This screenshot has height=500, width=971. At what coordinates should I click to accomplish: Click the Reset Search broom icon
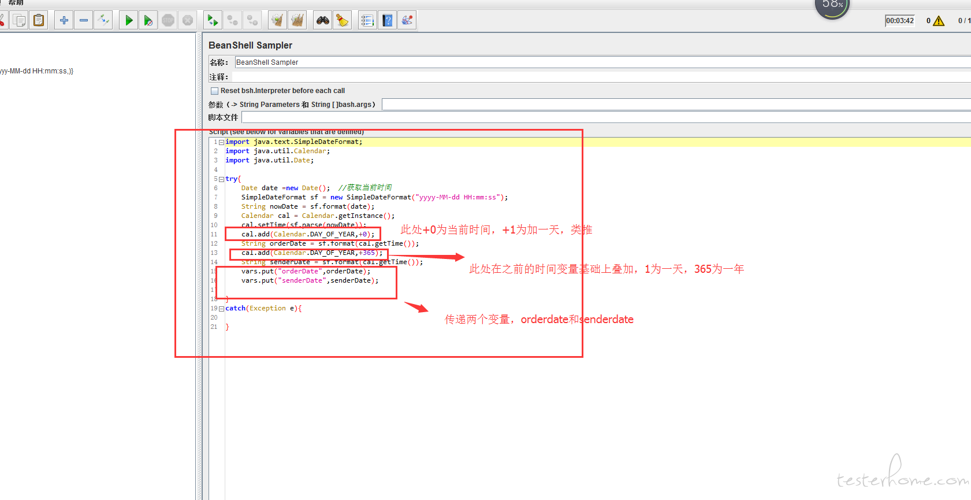[x=343, y=20]
